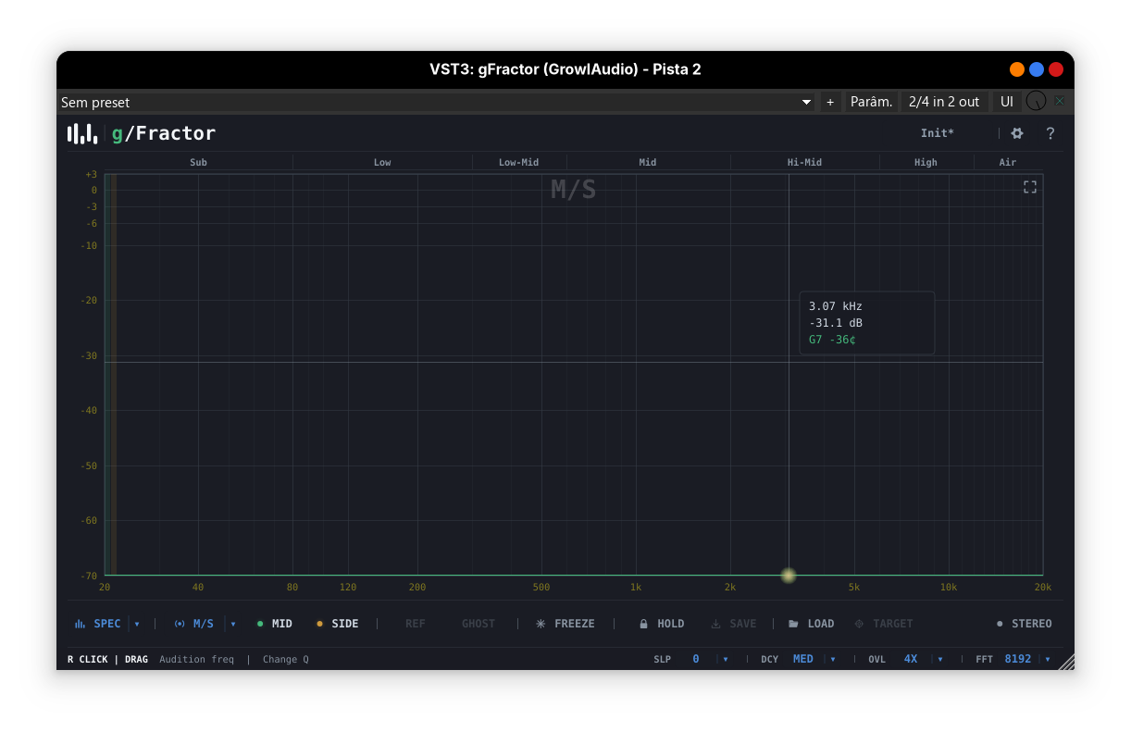
Task: Toggle the SIDE channel visibility
Action: tap(338, 624)
